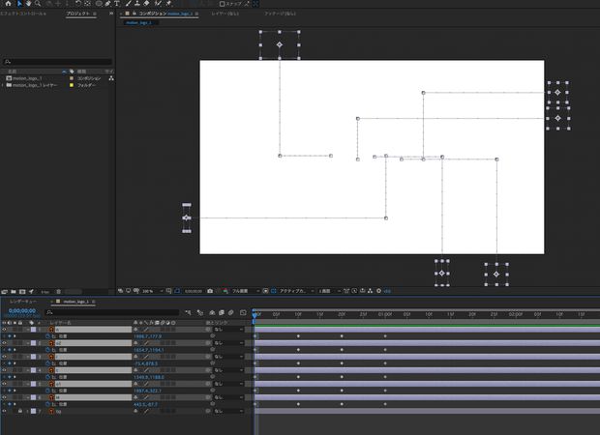The width and height of the screenshot is (600, 435).
Task: Switch to the フッテージ (なし) tab
Action: click(x=280, y=14)
